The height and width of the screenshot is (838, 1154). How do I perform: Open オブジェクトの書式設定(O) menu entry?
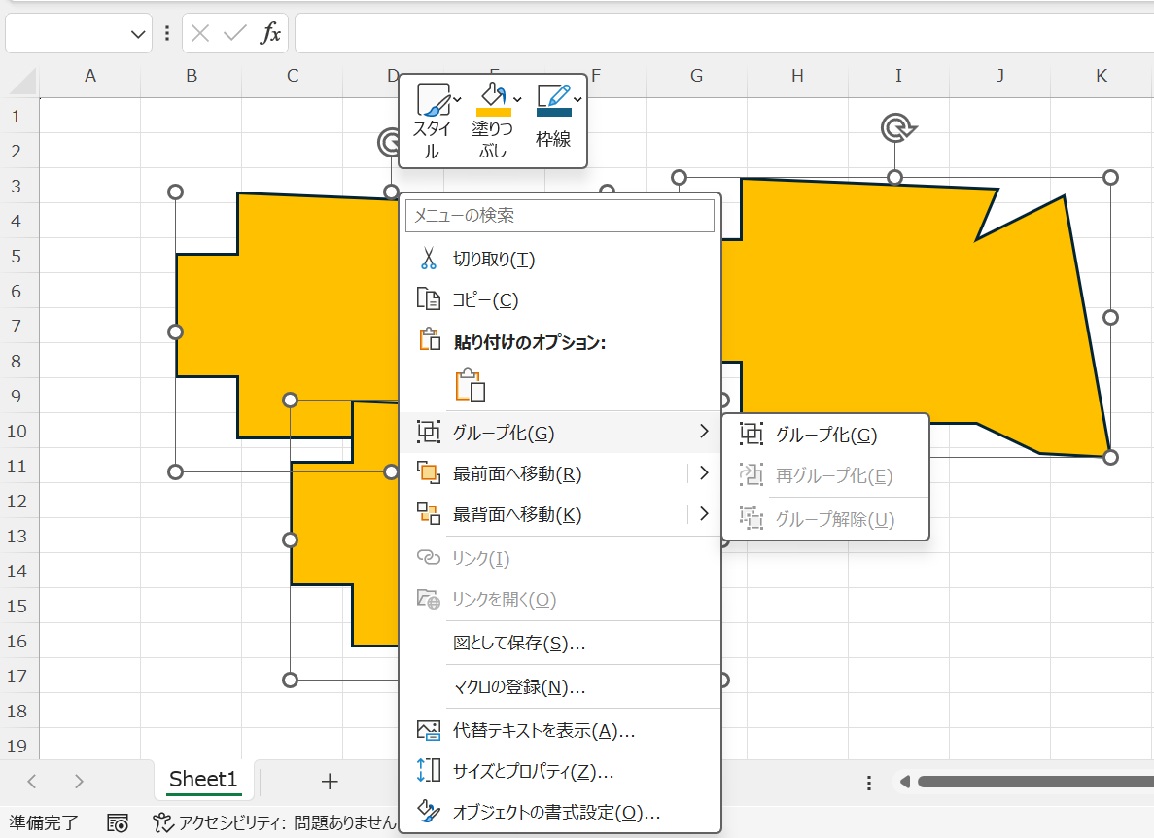tap(556, 812)
